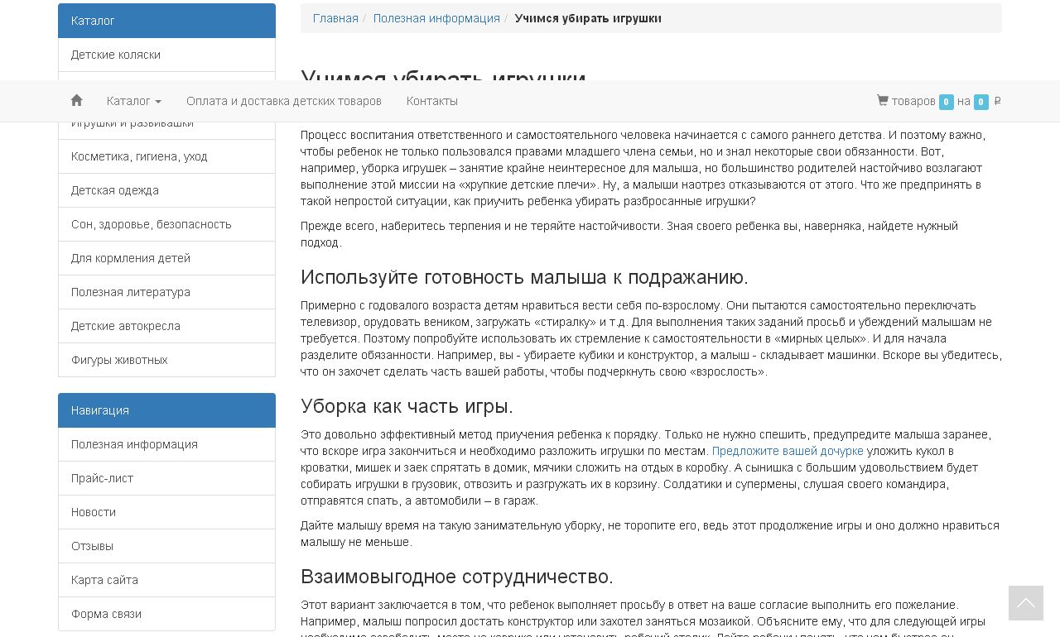Click the cart item count badge
This screenshot has height=637, width=1060.
[x=947, y=102]
